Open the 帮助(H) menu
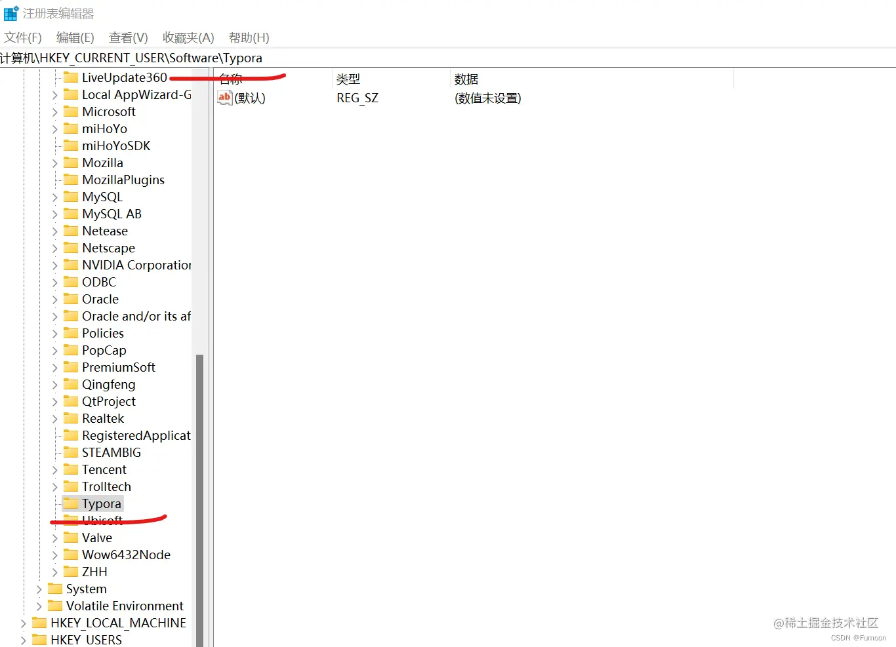This screenshot has height=647, width=896. [x=249, y=37]
